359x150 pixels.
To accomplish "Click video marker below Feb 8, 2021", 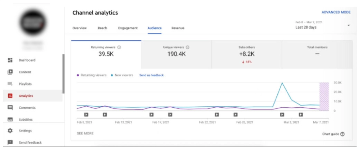I will (86, 114).
